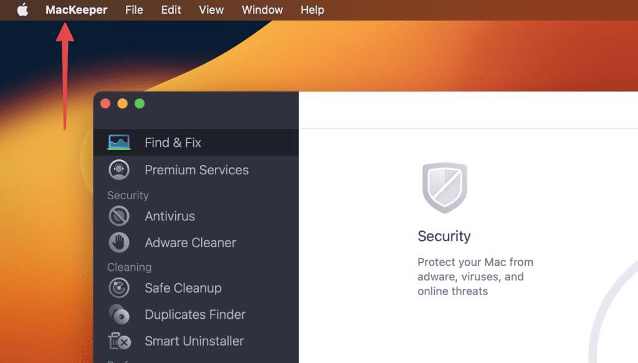Open the File menu
The image size is (638, 363).
134,10
